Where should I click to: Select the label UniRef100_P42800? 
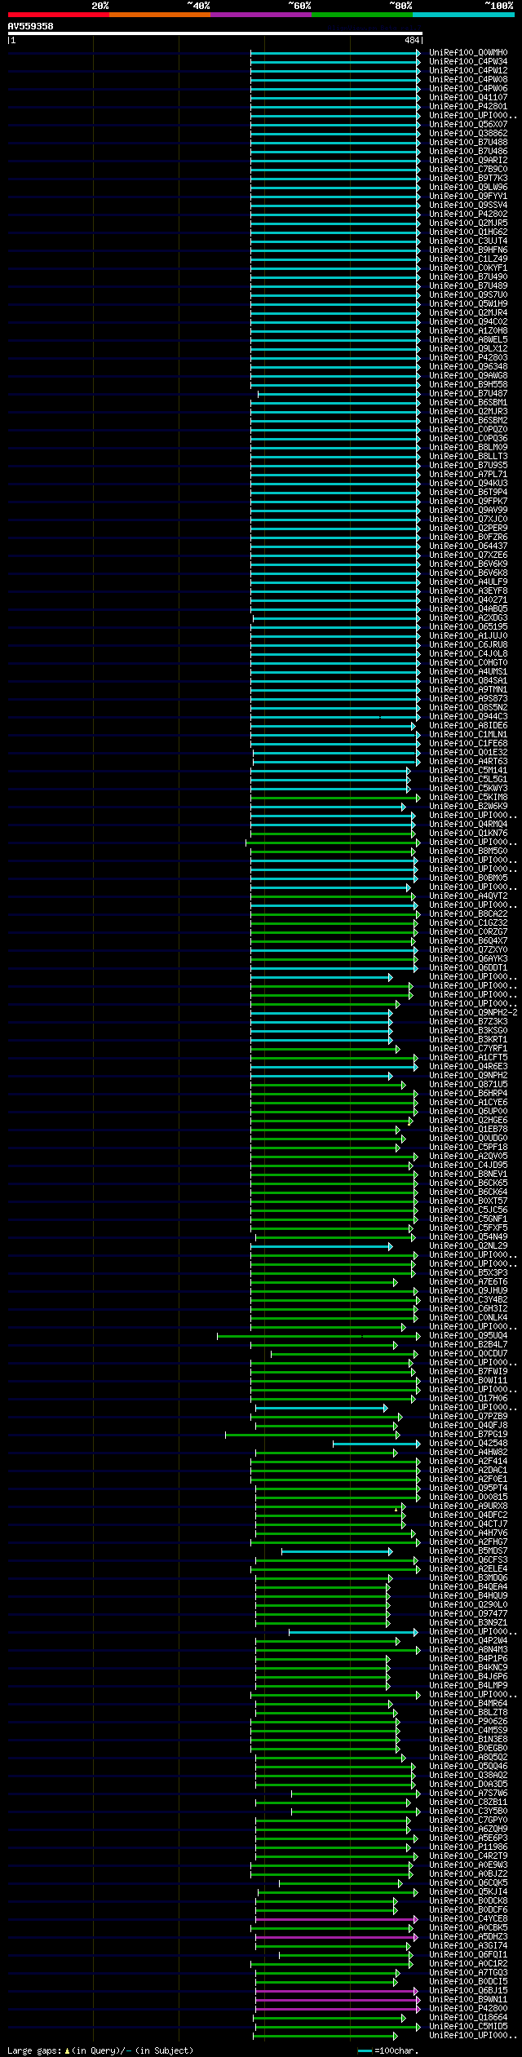(x=468, y=2008)
